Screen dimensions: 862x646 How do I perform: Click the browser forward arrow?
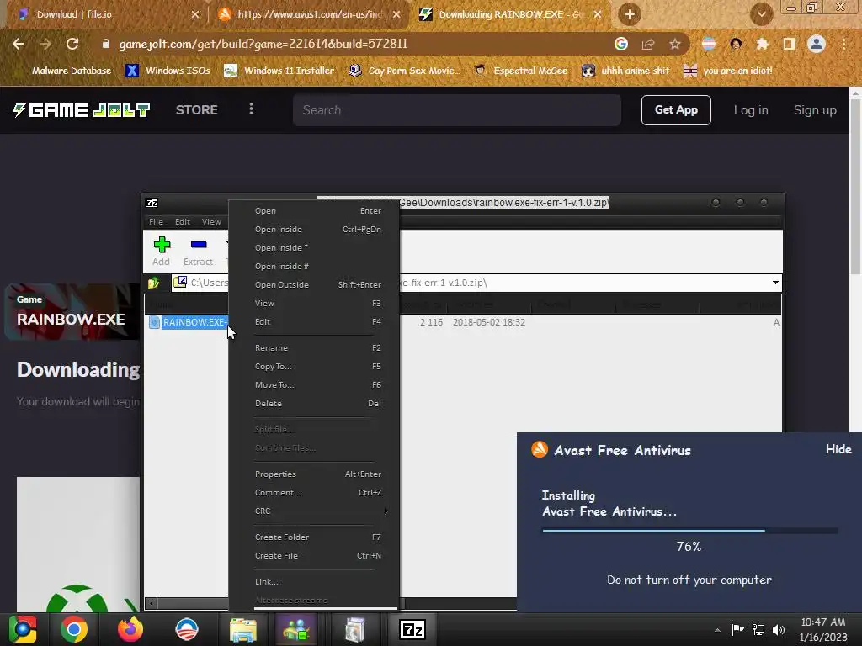click(45, 44)
